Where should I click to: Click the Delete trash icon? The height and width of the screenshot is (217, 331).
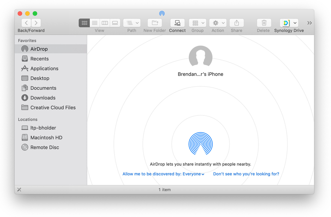click(264, 23)
